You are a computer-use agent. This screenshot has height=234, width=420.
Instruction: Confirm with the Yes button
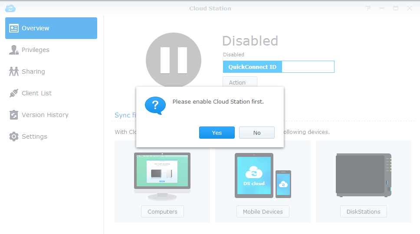pos(217,133)
